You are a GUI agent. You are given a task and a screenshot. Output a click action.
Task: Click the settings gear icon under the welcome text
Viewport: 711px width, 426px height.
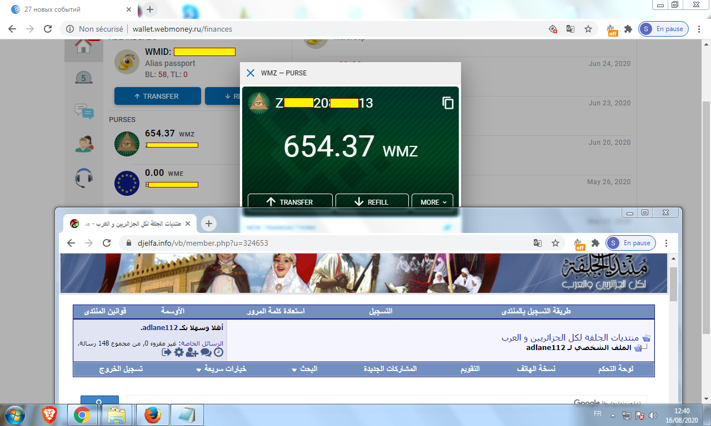pyautogui.click(x=179, y=352)
